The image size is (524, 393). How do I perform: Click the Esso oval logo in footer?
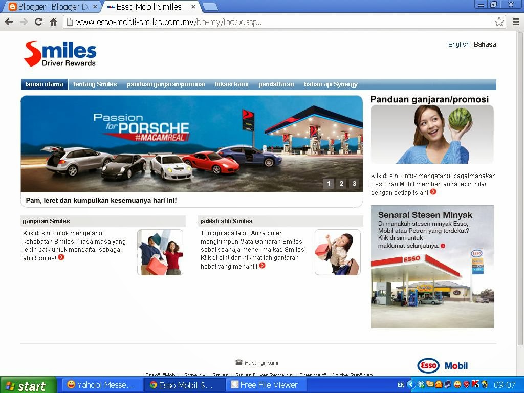pyautogui.click(x=428, y=365)
